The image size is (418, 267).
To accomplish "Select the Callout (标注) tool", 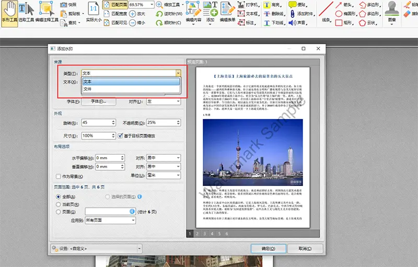I will pyautogui.click(x=247, y=23).
